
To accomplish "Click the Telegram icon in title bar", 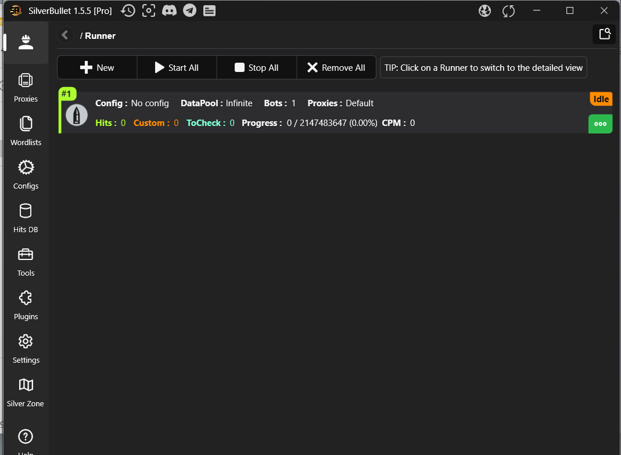I will (189, 10).
